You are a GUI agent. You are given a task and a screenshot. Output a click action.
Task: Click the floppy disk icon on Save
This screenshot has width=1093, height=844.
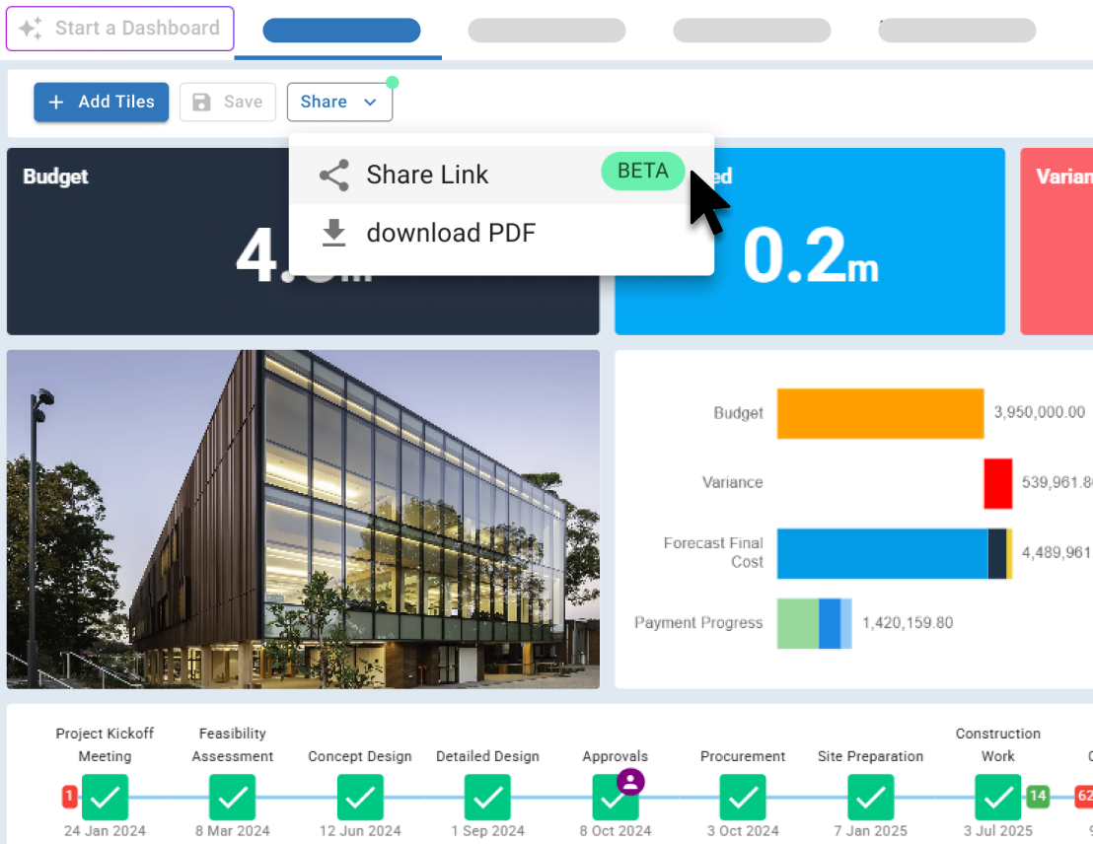(x=203, y=102)
